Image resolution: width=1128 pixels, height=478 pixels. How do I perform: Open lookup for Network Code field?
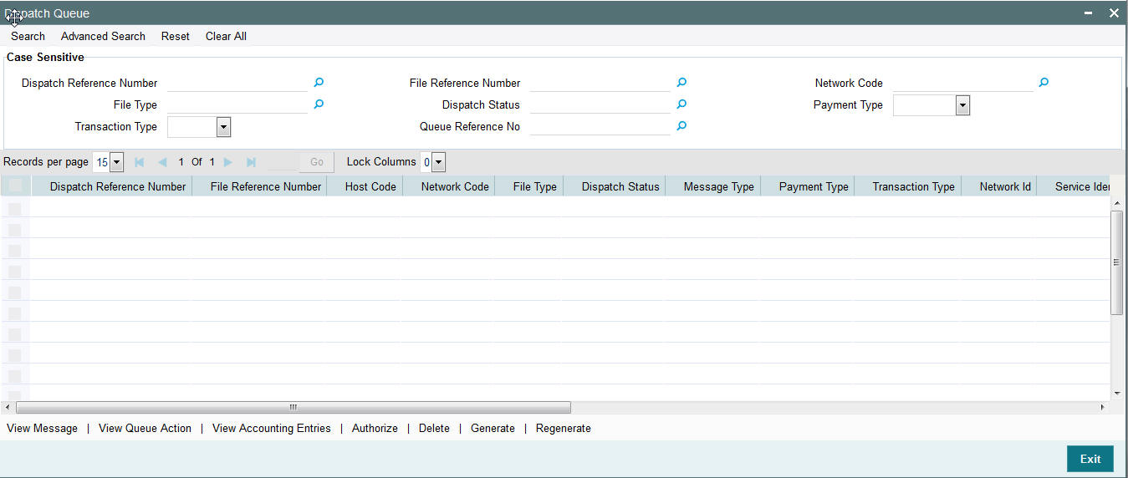(1044, 83)
